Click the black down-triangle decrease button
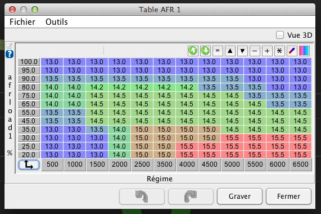This screenshot has width=321, height=214. (242, 51)
